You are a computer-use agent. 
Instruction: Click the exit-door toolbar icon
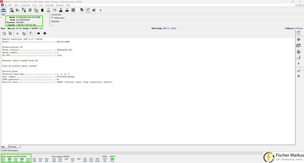click(x=94, y=10)
